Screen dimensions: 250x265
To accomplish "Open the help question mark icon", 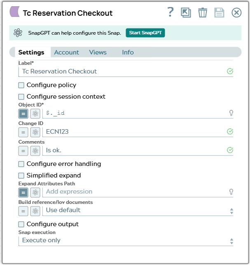I will point(171,12).
